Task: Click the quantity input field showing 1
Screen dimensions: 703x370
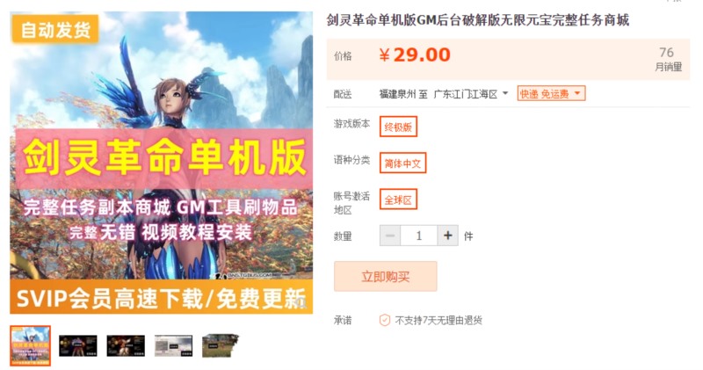Action: click(419, 236)
